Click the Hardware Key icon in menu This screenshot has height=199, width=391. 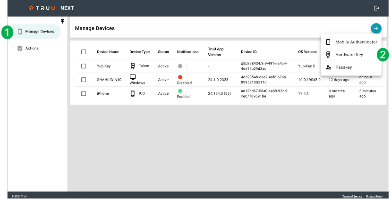(x=328, y=55)
